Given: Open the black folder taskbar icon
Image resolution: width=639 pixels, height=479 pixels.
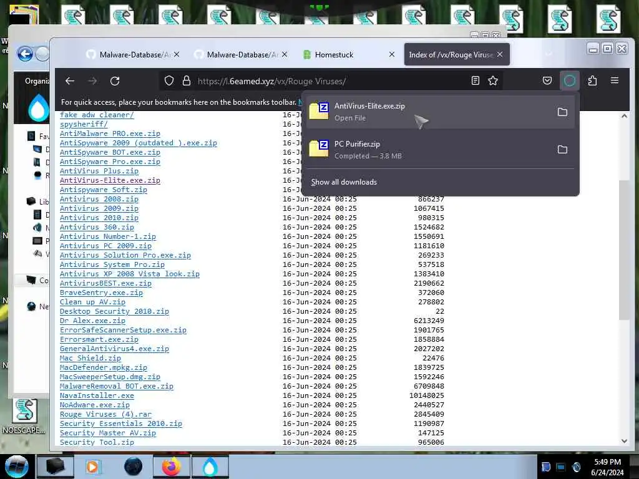Looking at the screenshot, I should coord(56,467).
